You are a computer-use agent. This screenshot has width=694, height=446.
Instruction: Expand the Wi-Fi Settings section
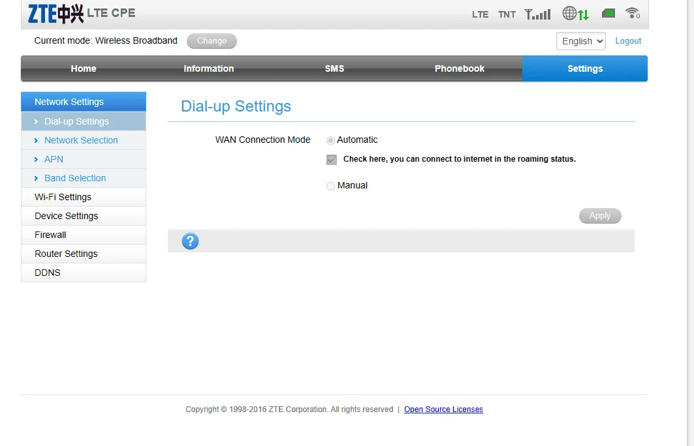[84, 197]
